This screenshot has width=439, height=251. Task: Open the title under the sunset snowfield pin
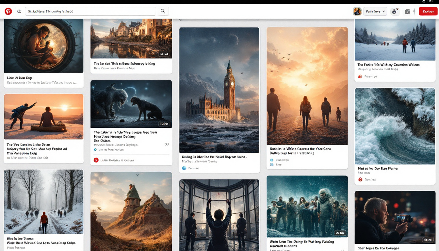(x=37, y=149)
